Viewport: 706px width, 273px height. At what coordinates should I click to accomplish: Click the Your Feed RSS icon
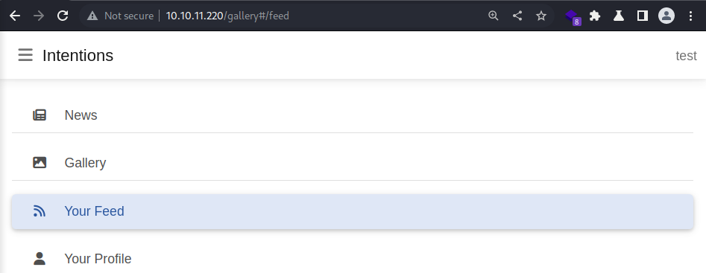[40, 211]
